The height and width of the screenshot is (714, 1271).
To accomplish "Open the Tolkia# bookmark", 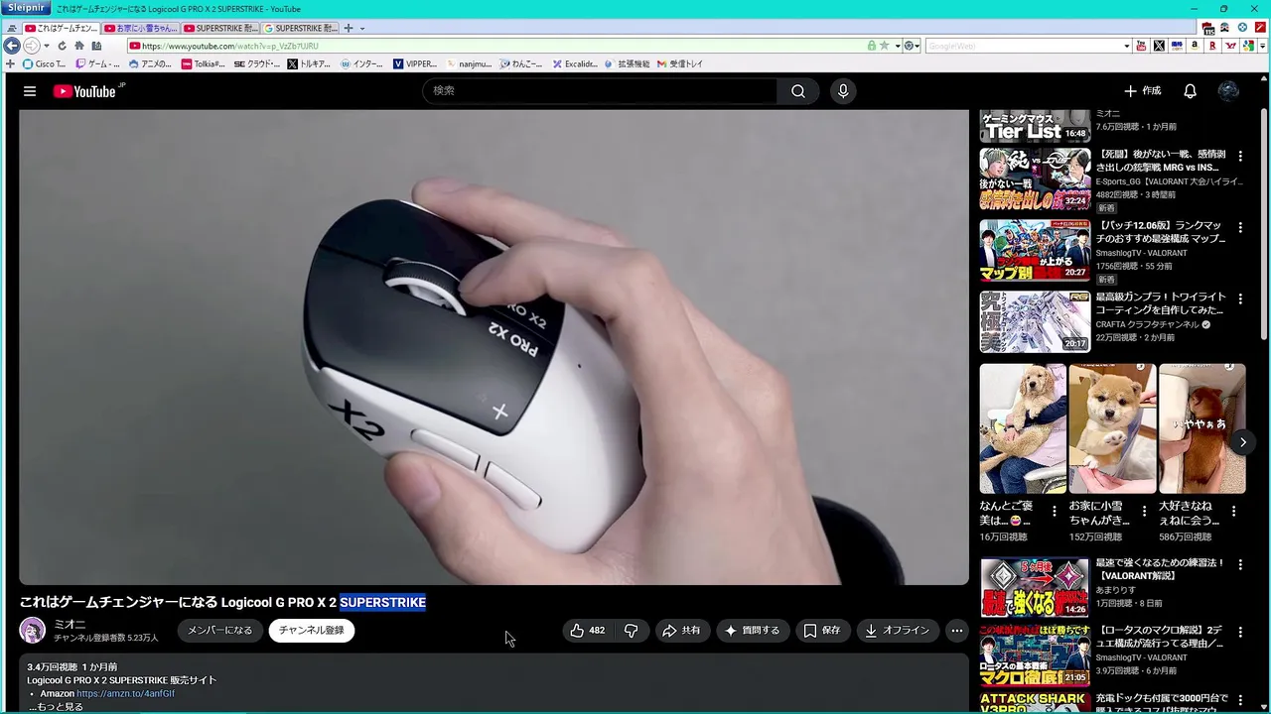I will coord(203,64).
